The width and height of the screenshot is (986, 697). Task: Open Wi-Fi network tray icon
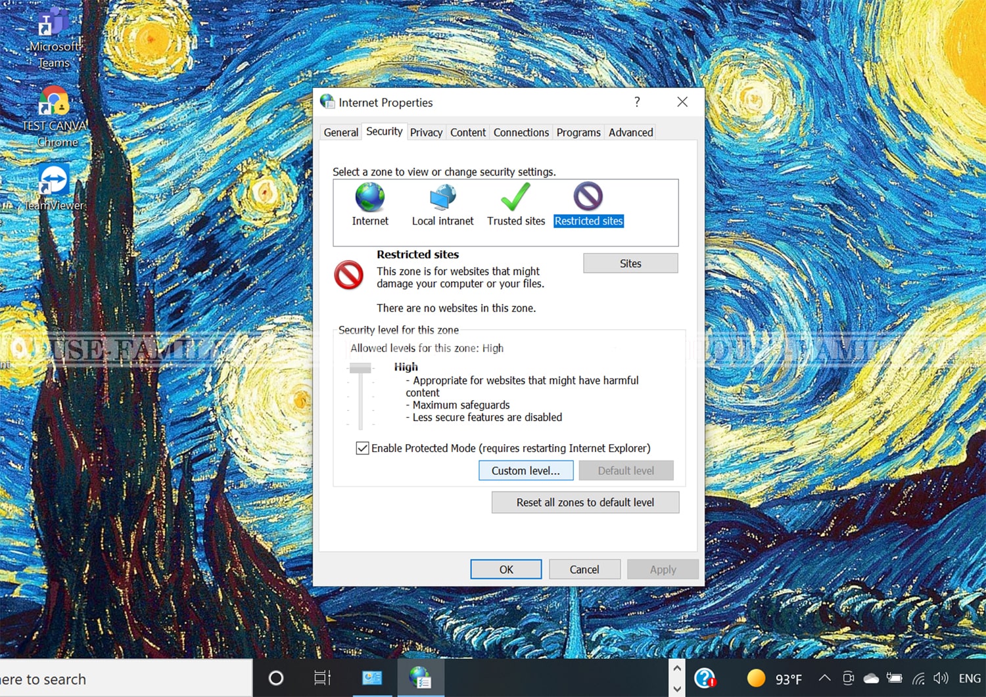pyautogui.click(x=918, y=678)
